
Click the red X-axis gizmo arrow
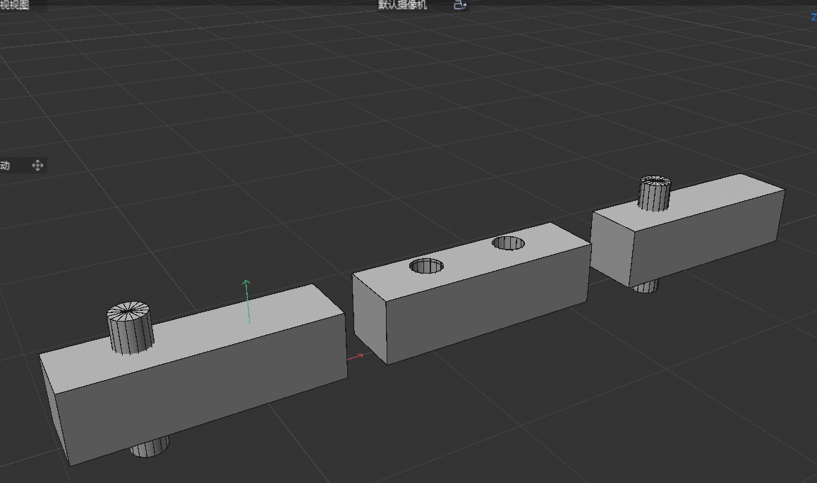pyautogui.click(x=356, y=356)
